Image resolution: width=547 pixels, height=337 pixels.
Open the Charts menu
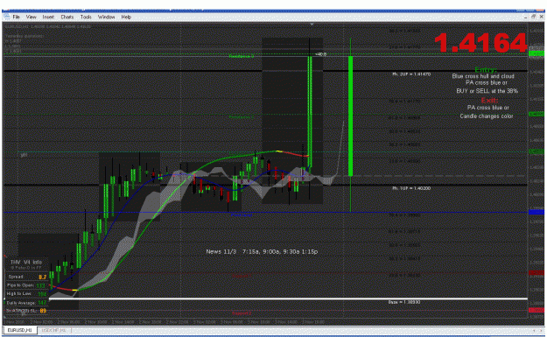(x=67, y=17)
